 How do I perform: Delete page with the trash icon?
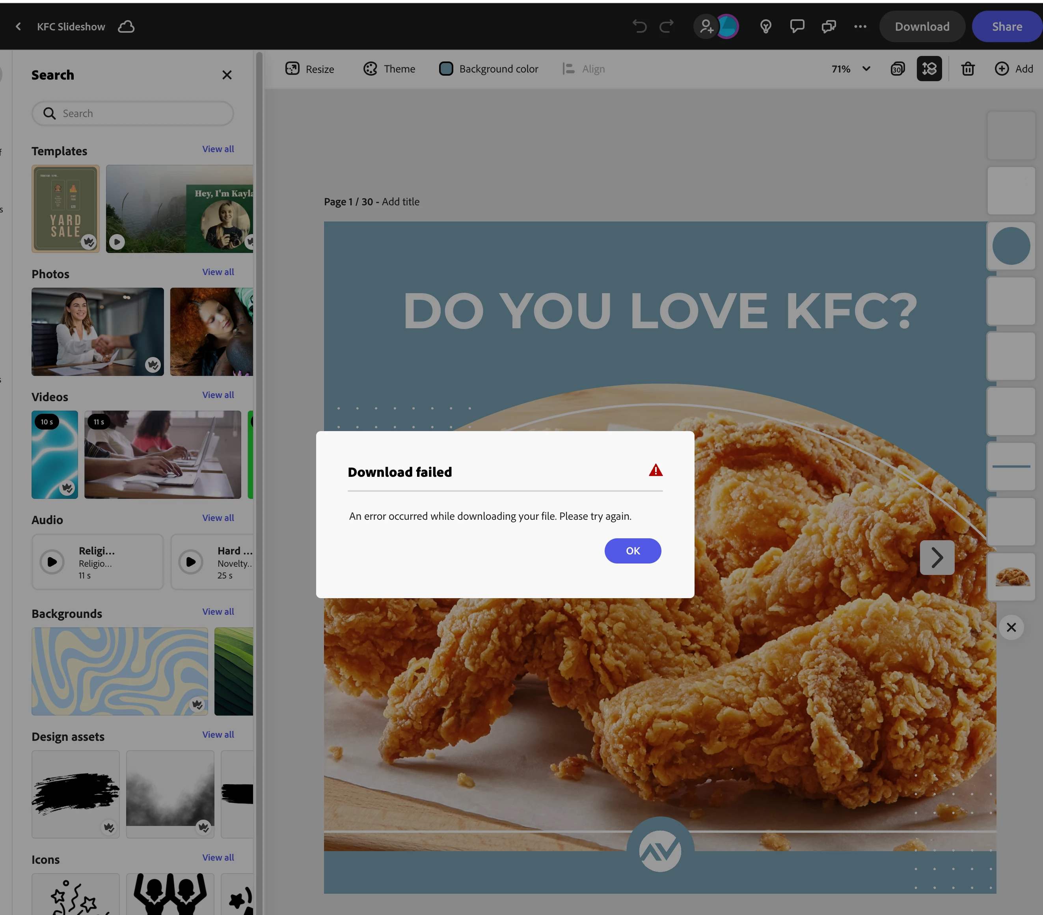pyautogui.click(x=968, y=69)
